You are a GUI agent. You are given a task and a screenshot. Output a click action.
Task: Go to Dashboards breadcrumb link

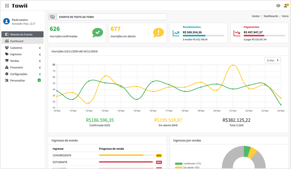[271, 16]
